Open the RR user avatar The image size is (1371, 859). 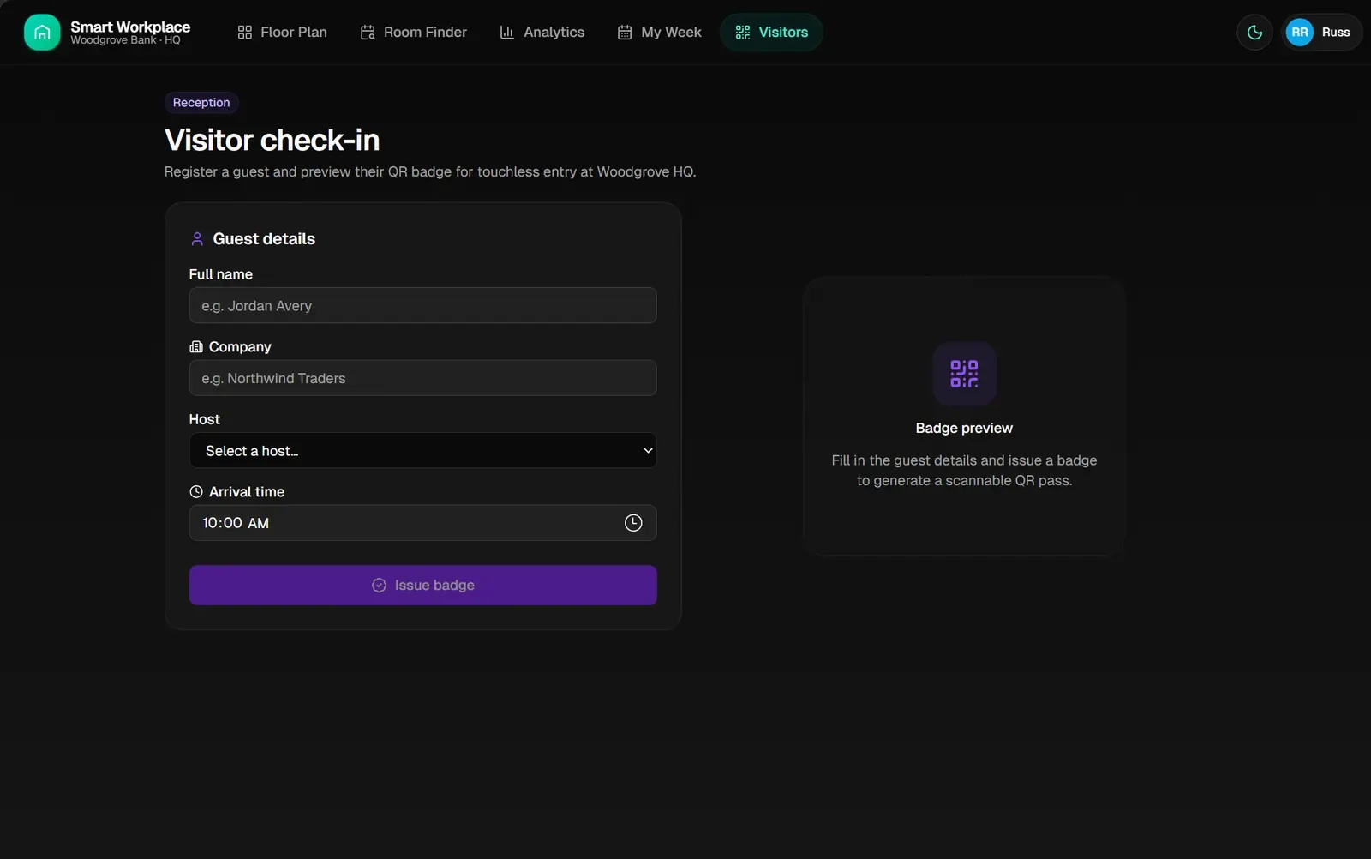tap(1300, 33)
